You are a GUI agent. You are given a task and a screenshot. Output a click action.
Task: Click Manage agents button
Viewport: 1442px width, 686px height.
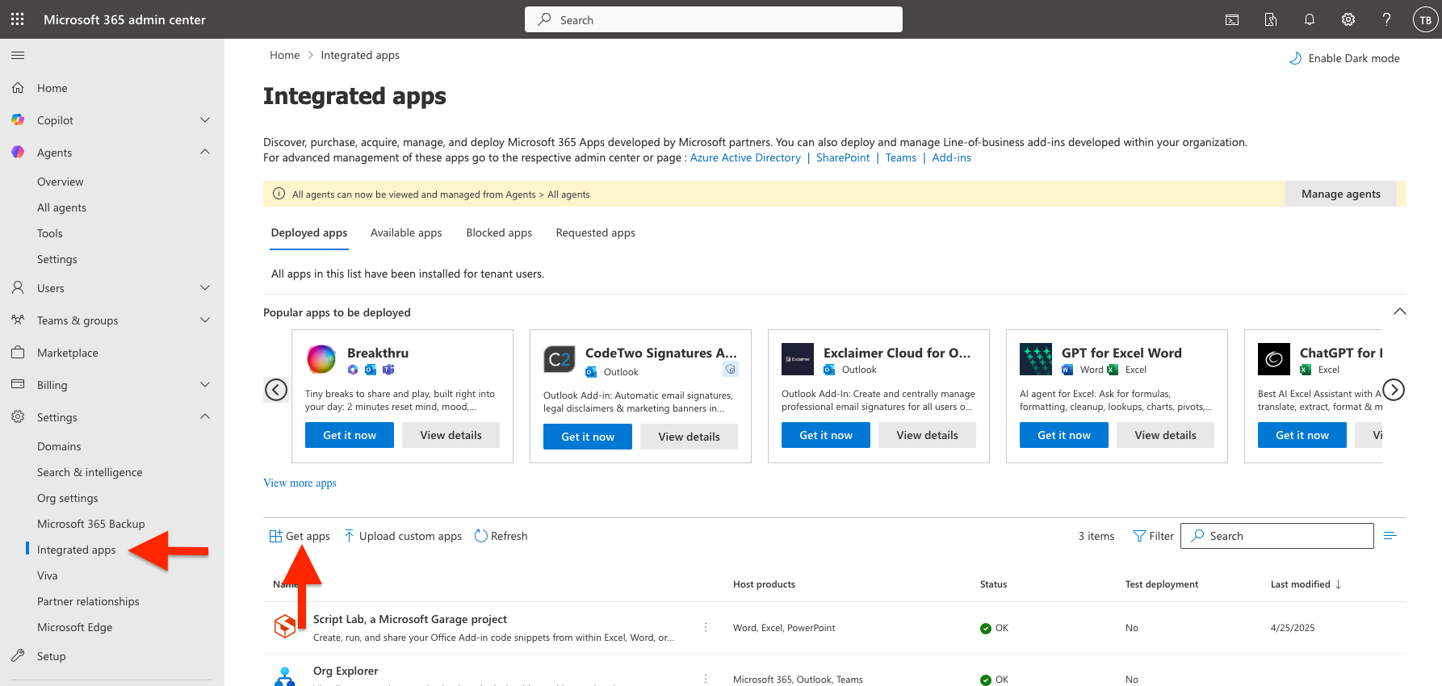pyautogui.click(x=1341, y=194)
